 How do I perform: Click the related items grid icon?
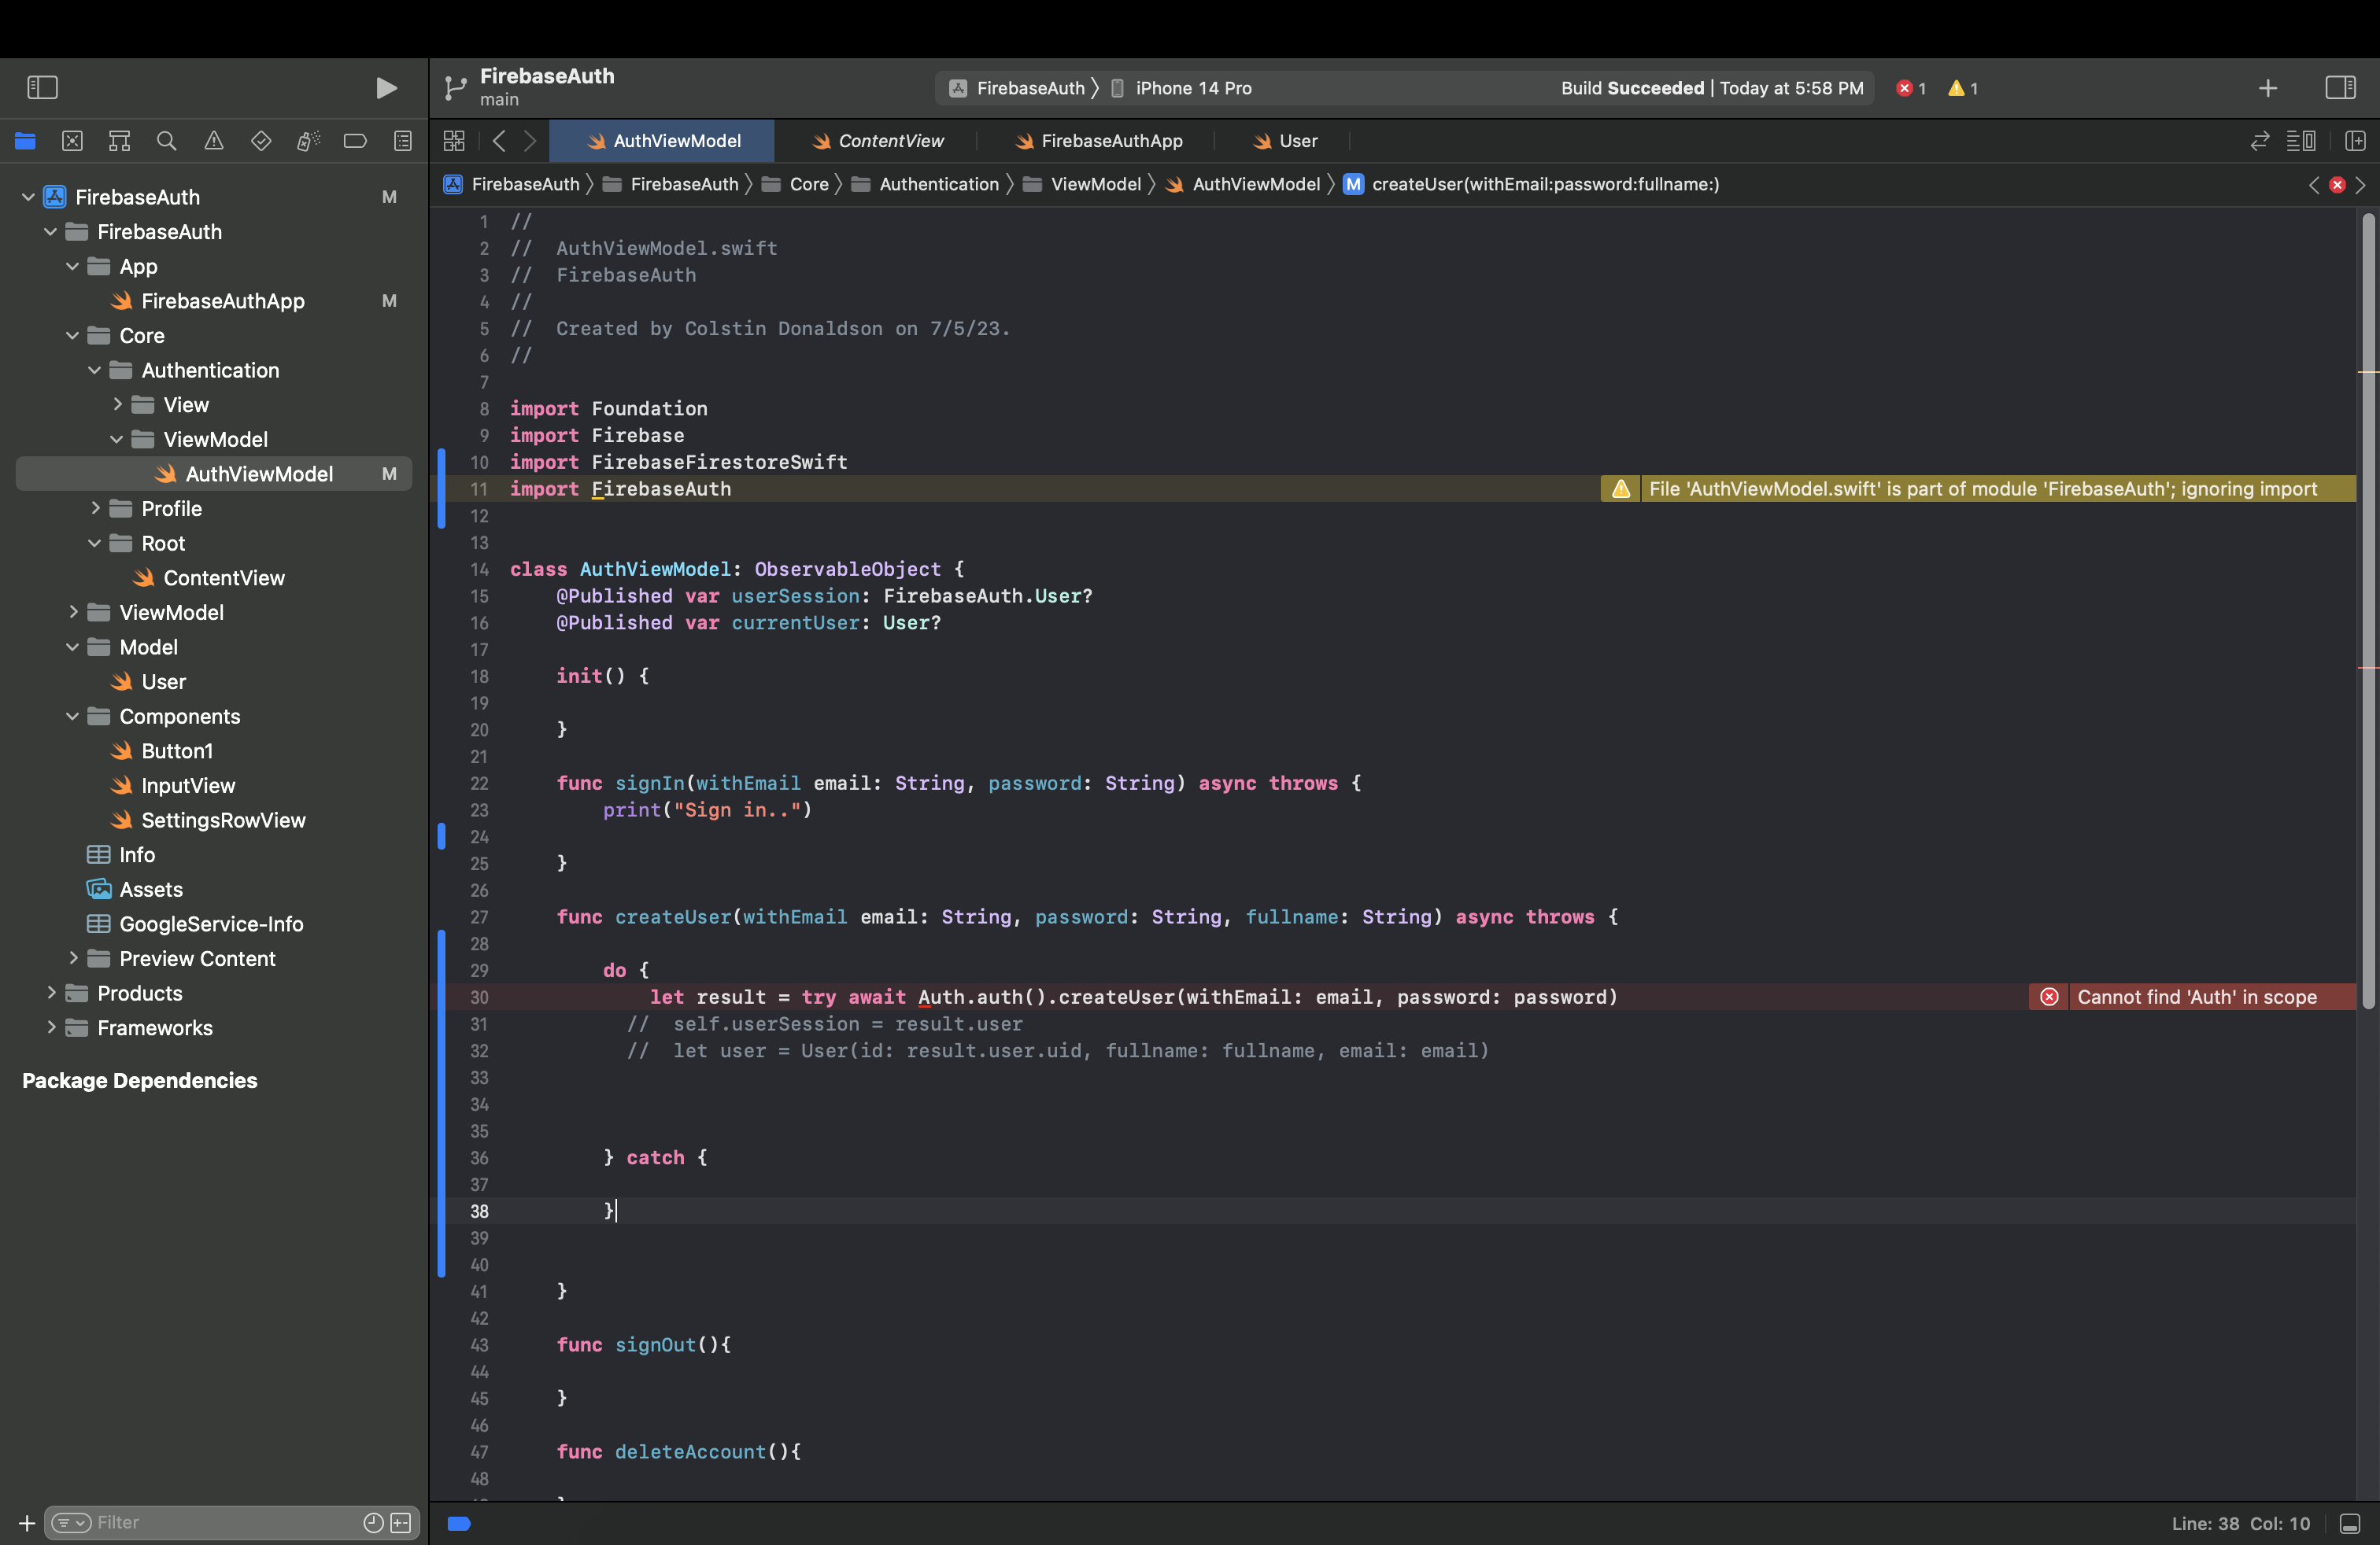click(x=454, y=141)
